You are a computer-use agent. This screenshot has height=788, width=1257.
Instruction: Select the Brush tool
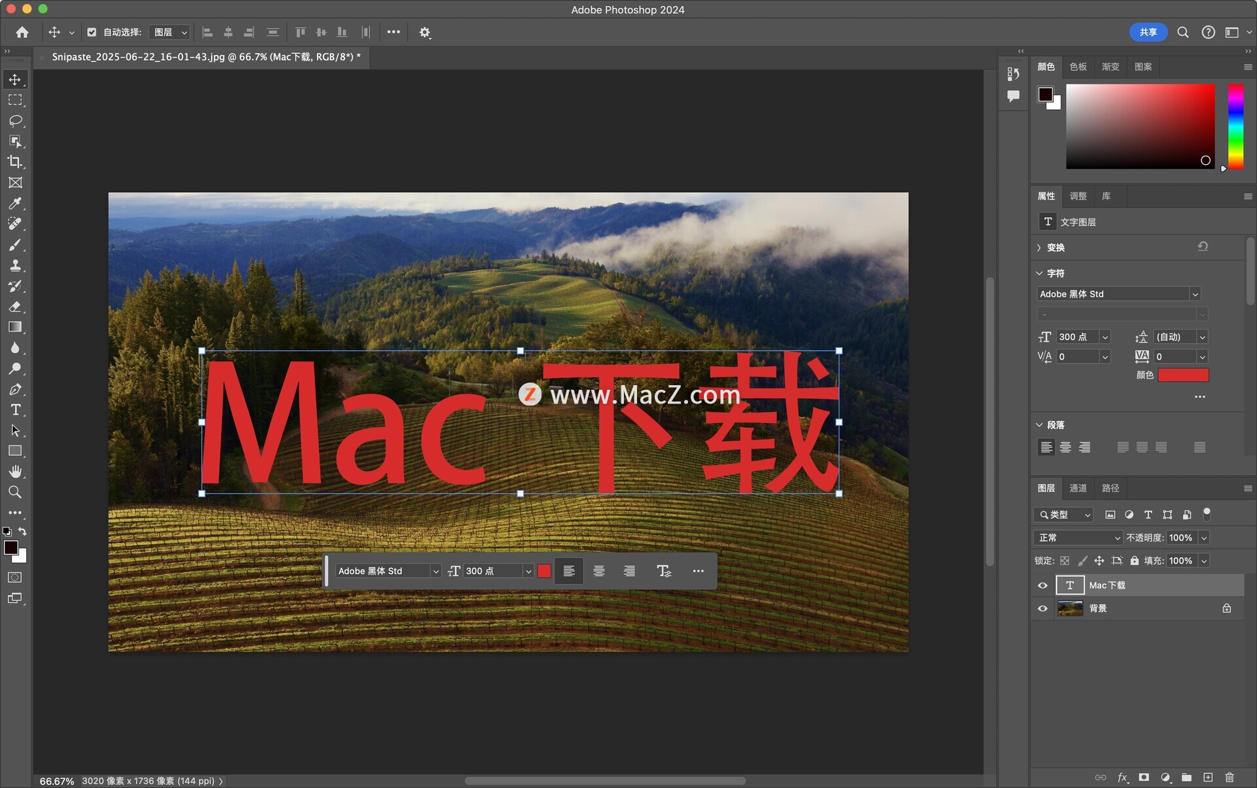coord(15,245)
